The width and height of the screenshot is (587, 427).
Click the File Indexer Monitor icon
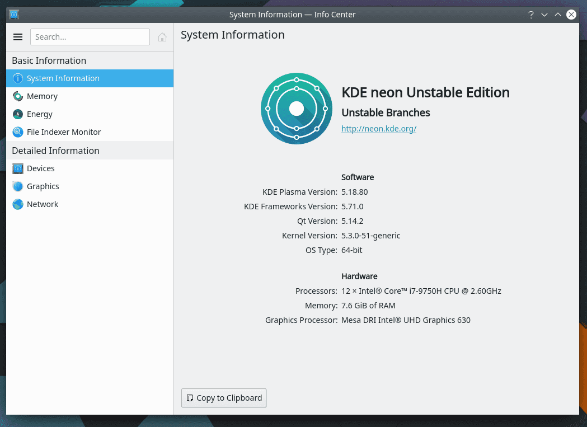coord(18,132)
